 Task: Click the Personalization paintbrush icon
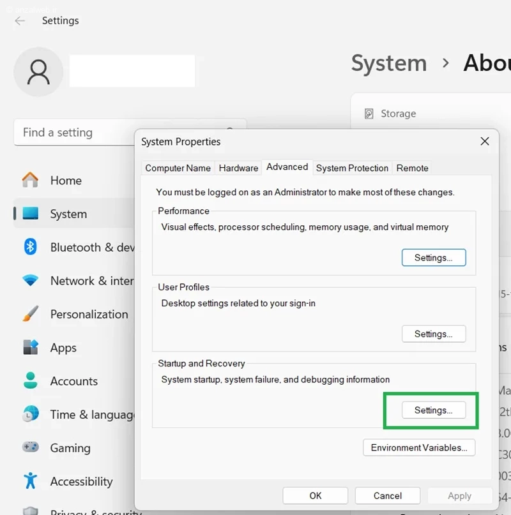pyautogui.click(x=30, y=314)
